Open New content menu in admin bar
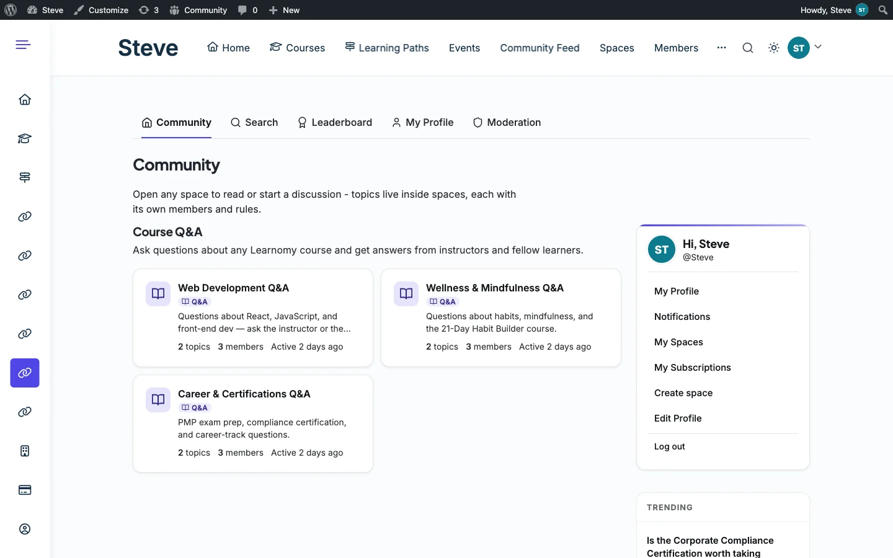This screenshot has width=893, height=558. (x=284, y=10)
